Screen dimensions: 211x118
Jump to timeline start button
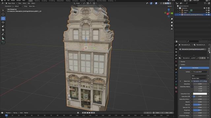pos(83,113)
